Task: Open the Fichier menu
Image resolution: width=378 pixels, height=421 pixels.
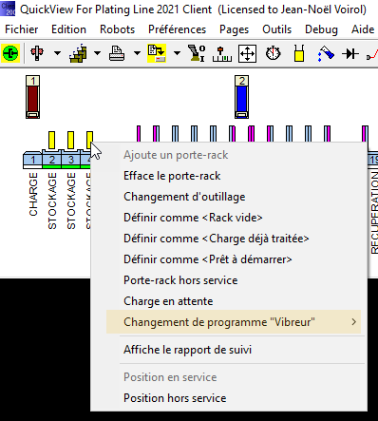Action: (x=22, y=29)
